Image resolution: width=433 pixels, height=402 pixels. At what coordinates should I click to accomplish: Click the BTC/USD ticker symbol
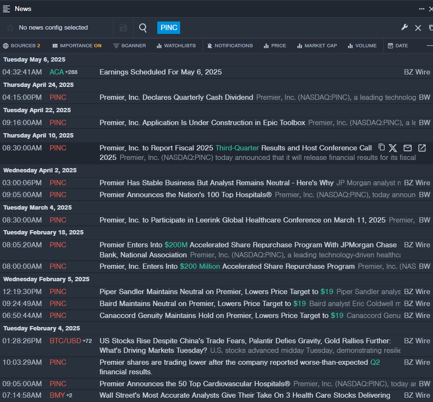pos(65,341)
